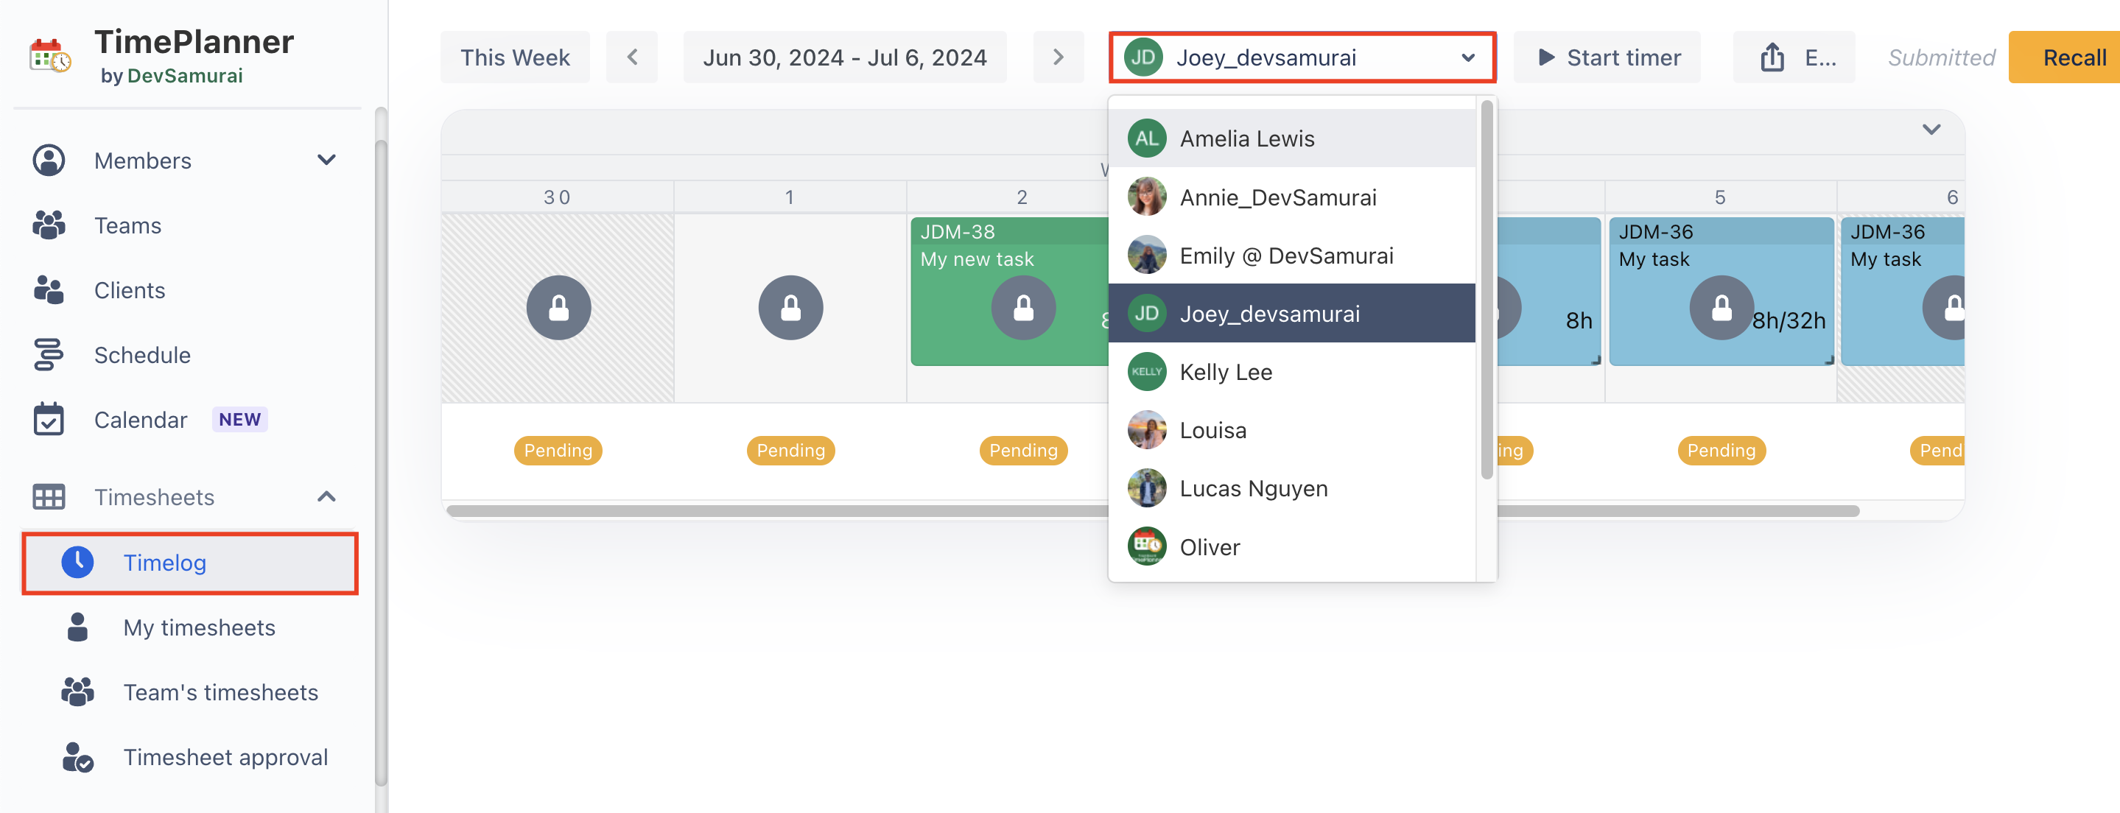2120x813 pixels.
Task: Open the Calendar NEW menu item
Action: (x=140, y=420)
